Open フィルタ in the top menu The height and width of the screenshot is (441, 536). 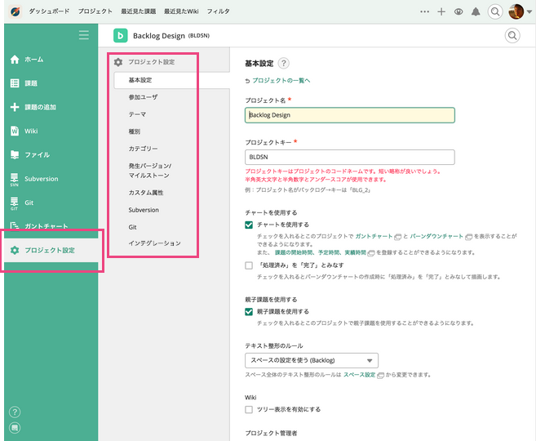click(x=218, y=11)
